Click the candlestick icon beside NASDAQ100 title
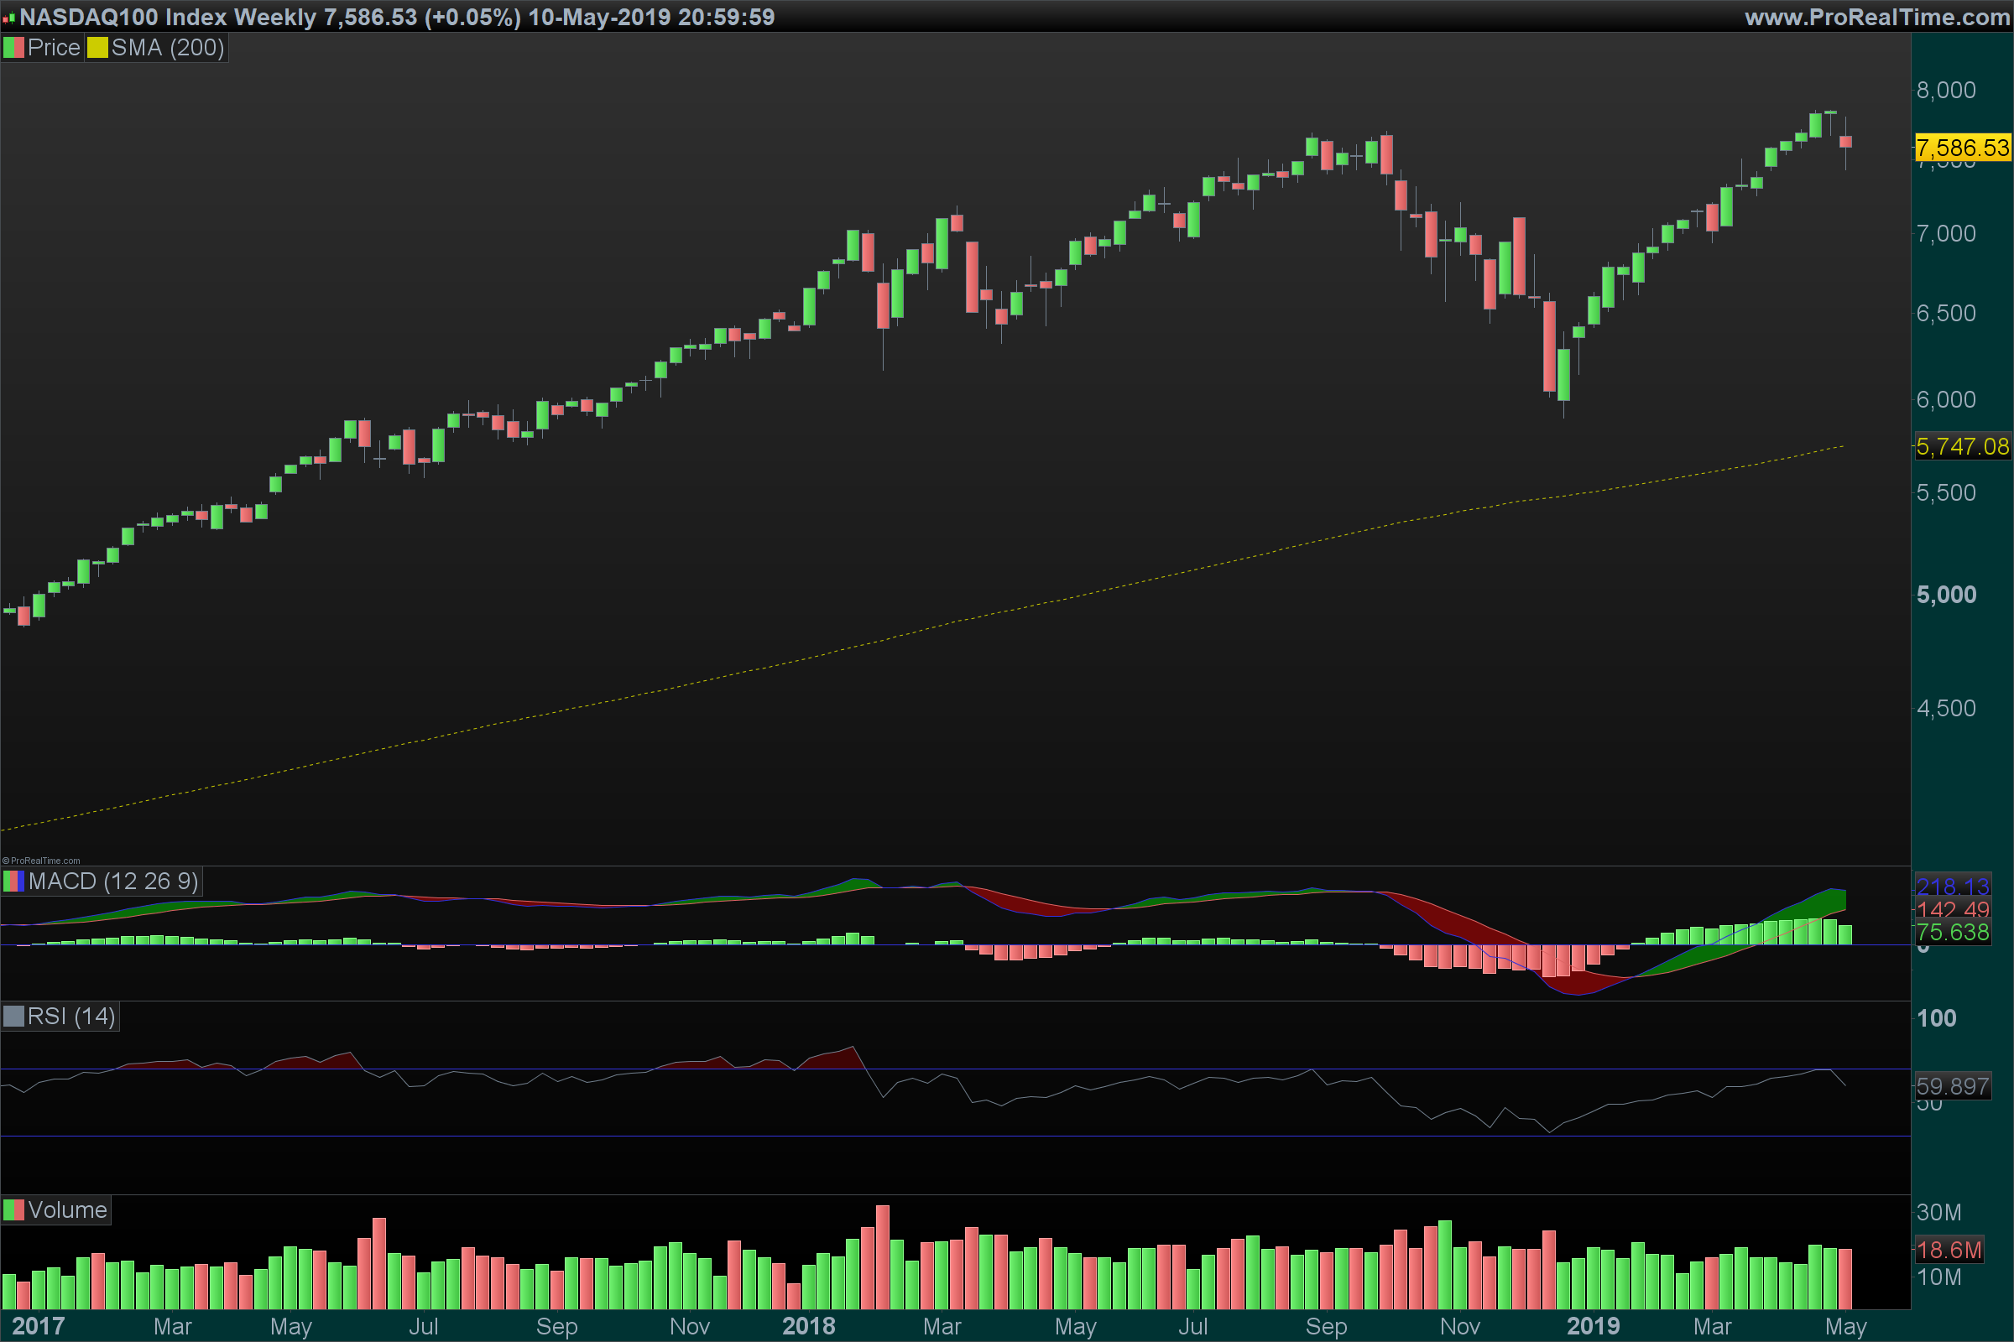2014x1342 pixels. [x=8, y=17]
